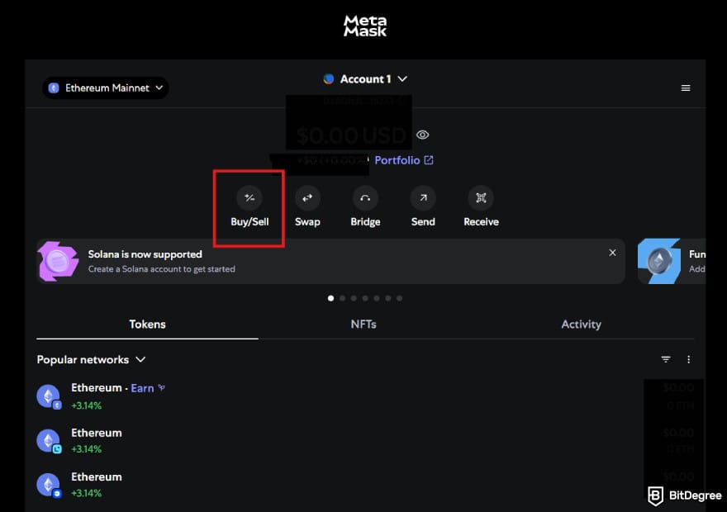
Task: Select the last carousel dot
Action: [x=399, y=298]
